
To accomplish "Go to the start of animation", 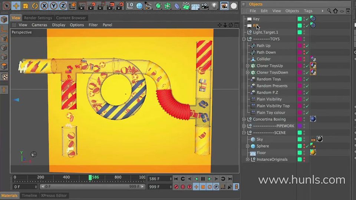I will click(x=176, y=179).
